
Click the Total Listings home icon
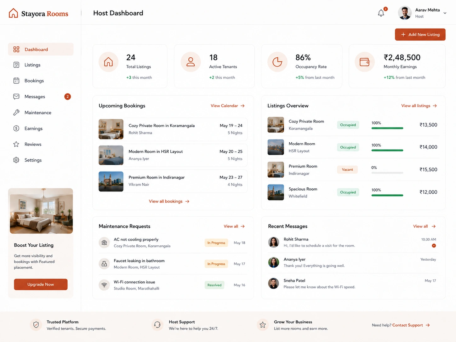(x=108, y=62)
